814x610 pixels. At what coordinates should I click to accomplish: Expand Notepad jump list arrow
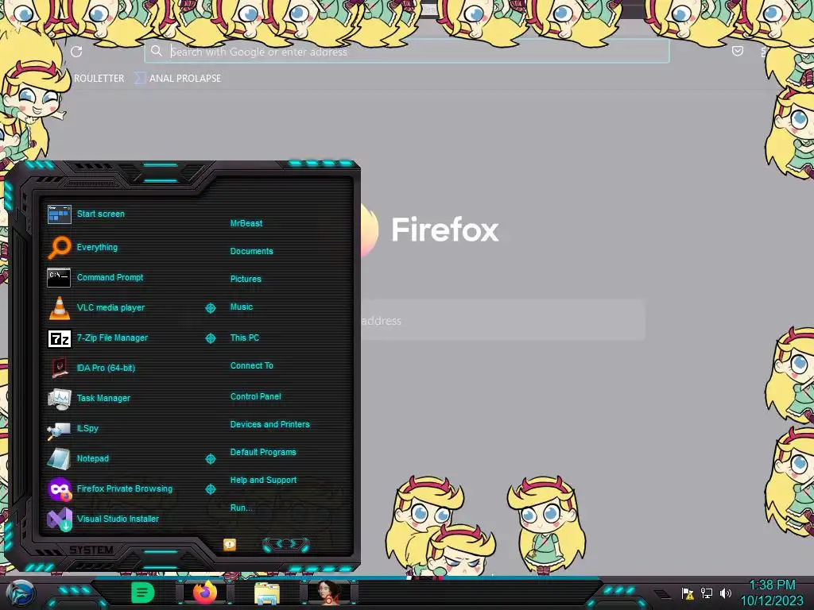[x=210, y=459]
